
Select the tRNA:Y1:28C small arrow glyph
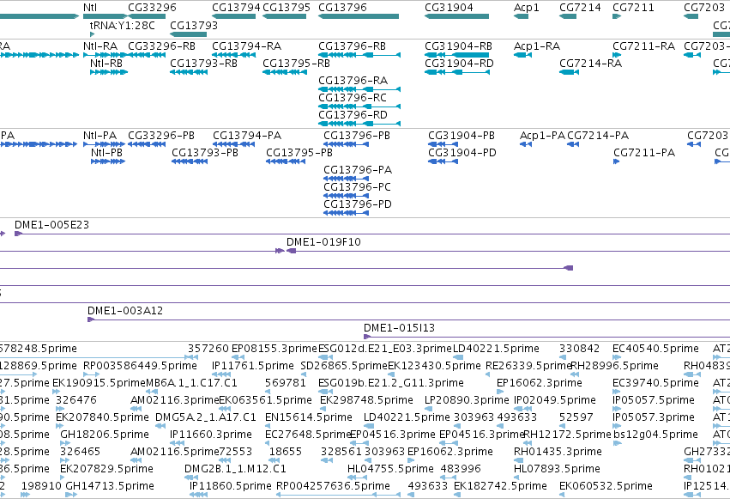92,34
